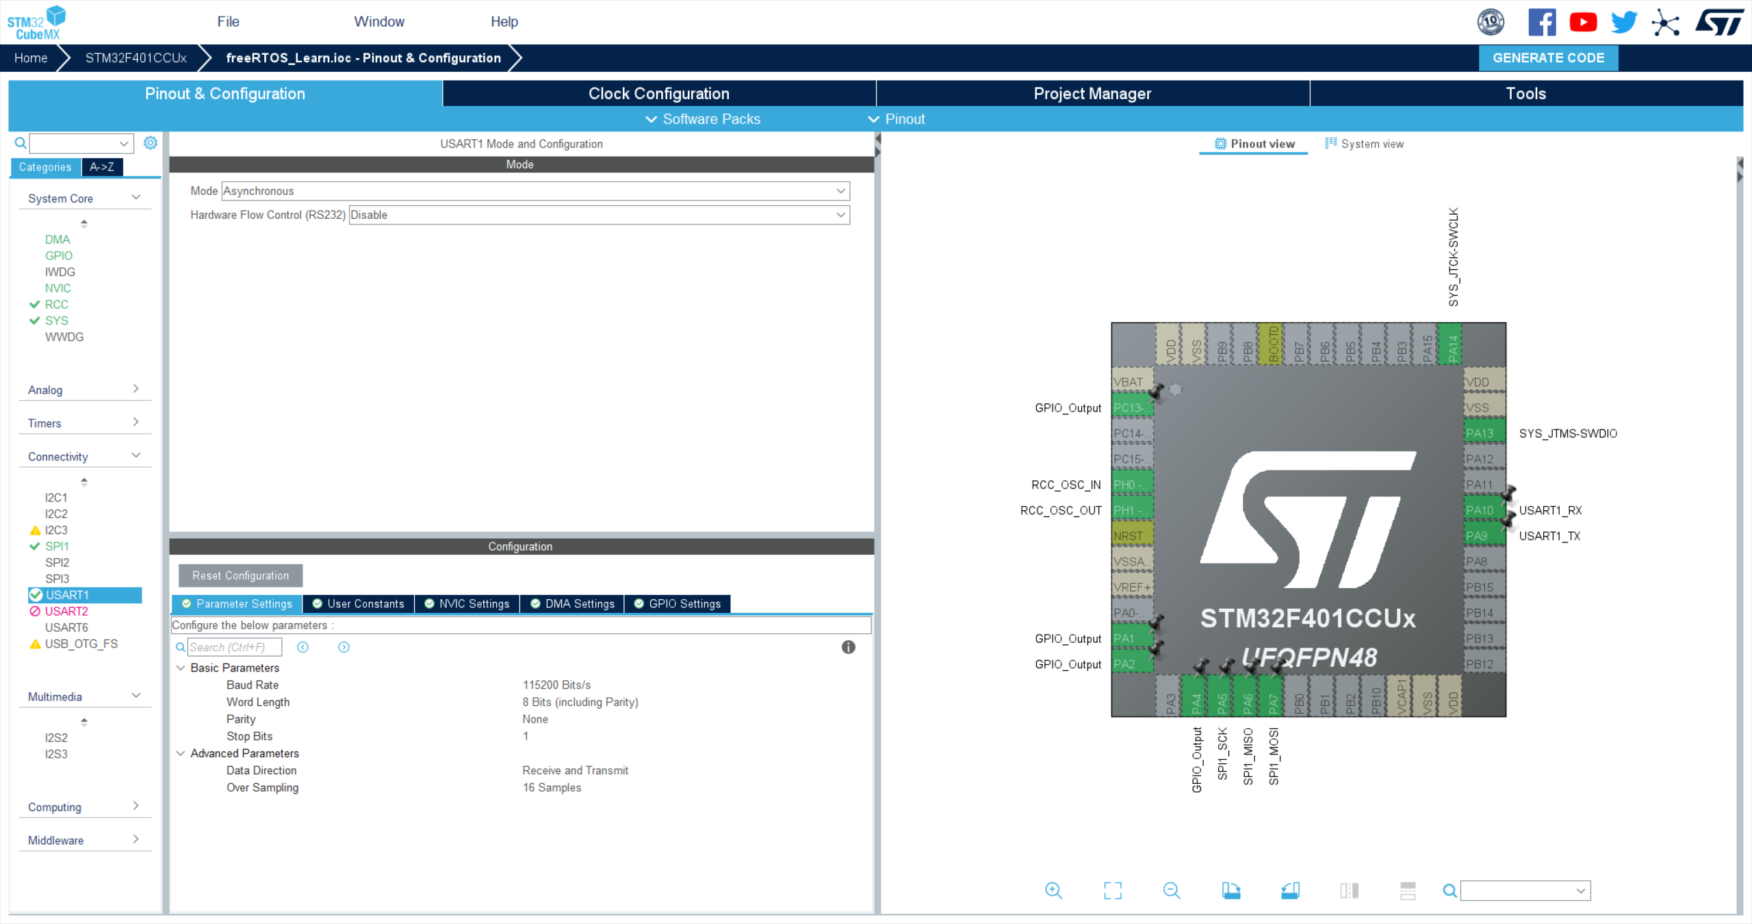Open the Mode Asynchronous dropdown
This screenshot has width=1752, height=924.
point(536,191)
